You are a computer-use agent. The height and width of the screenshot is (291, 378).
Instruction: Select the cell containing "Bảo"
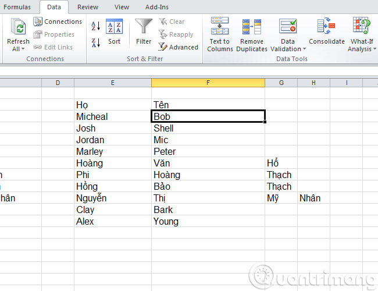(x=208, y=186)
